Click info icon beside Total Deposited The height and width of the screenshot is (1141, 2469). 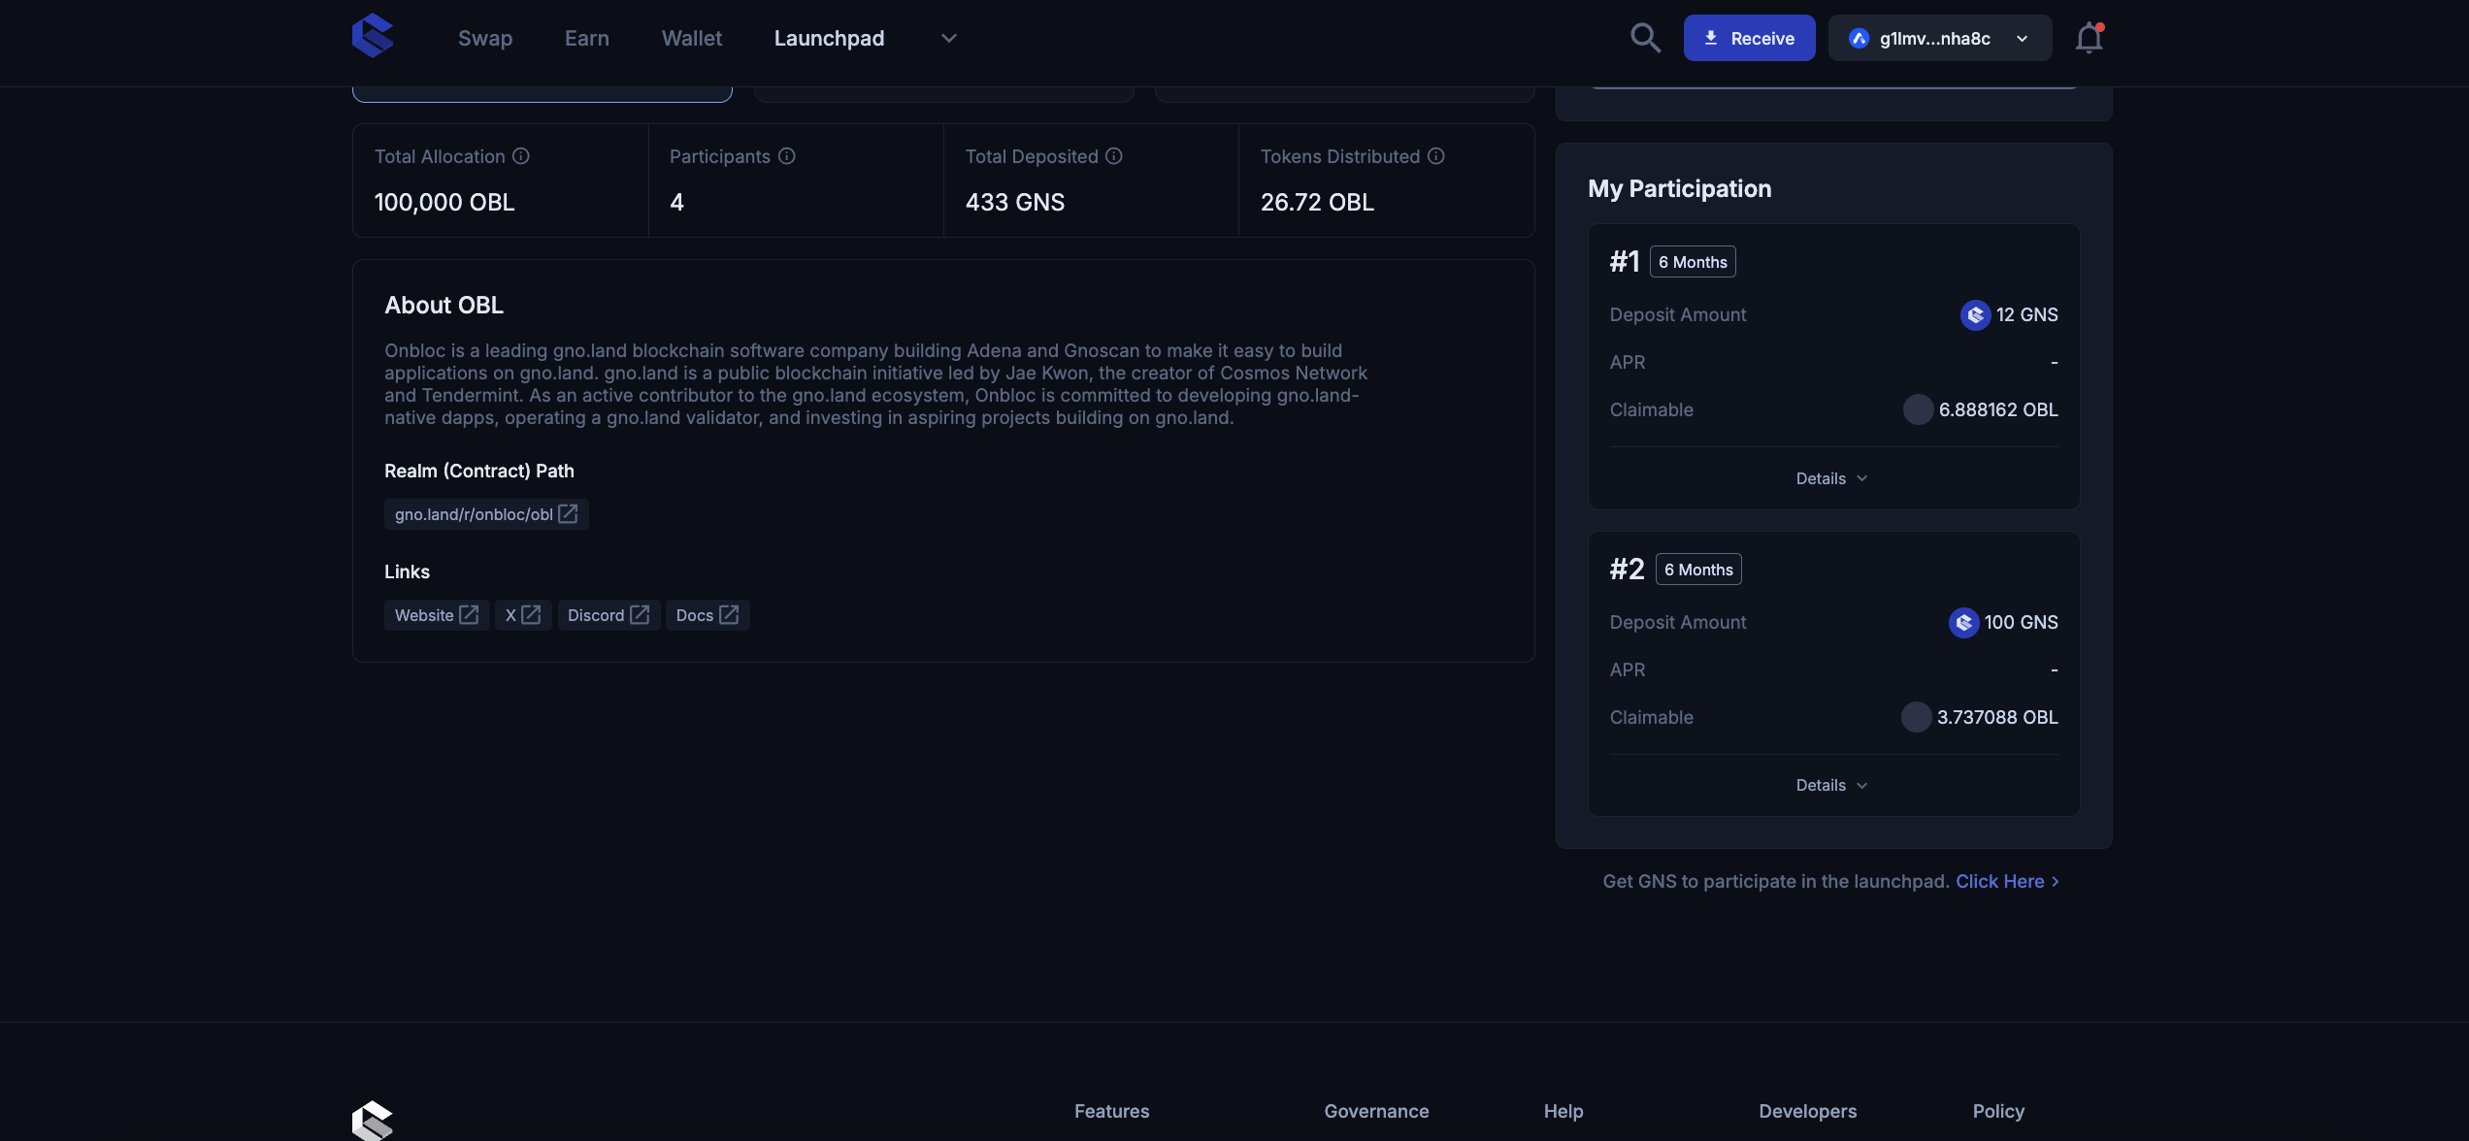(1114, 156)
